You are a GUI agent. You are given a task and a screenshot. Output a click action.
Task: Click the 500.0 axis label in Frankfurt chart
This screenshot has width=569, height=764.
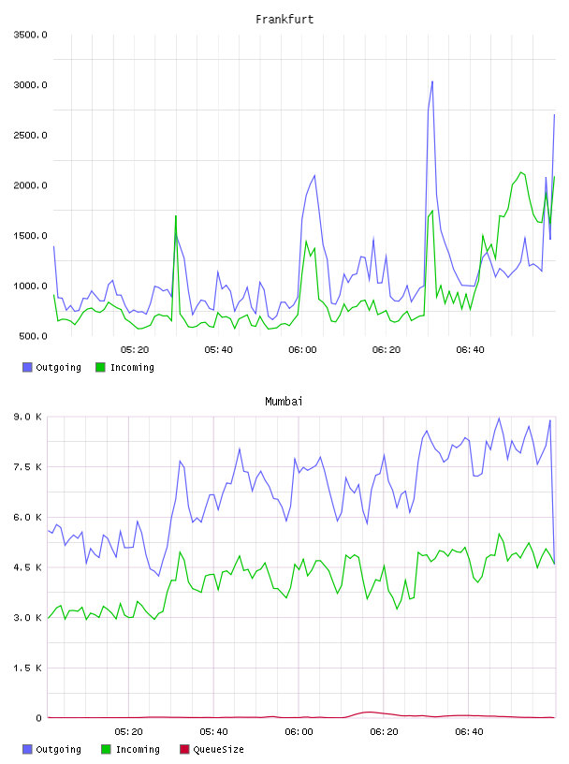point(33,336)
